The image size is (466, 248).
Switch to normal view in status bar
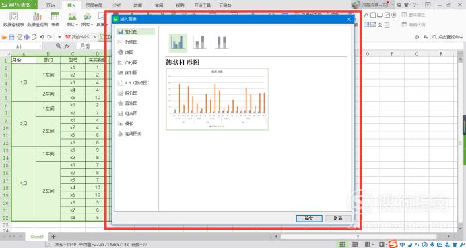coord(342,245)
